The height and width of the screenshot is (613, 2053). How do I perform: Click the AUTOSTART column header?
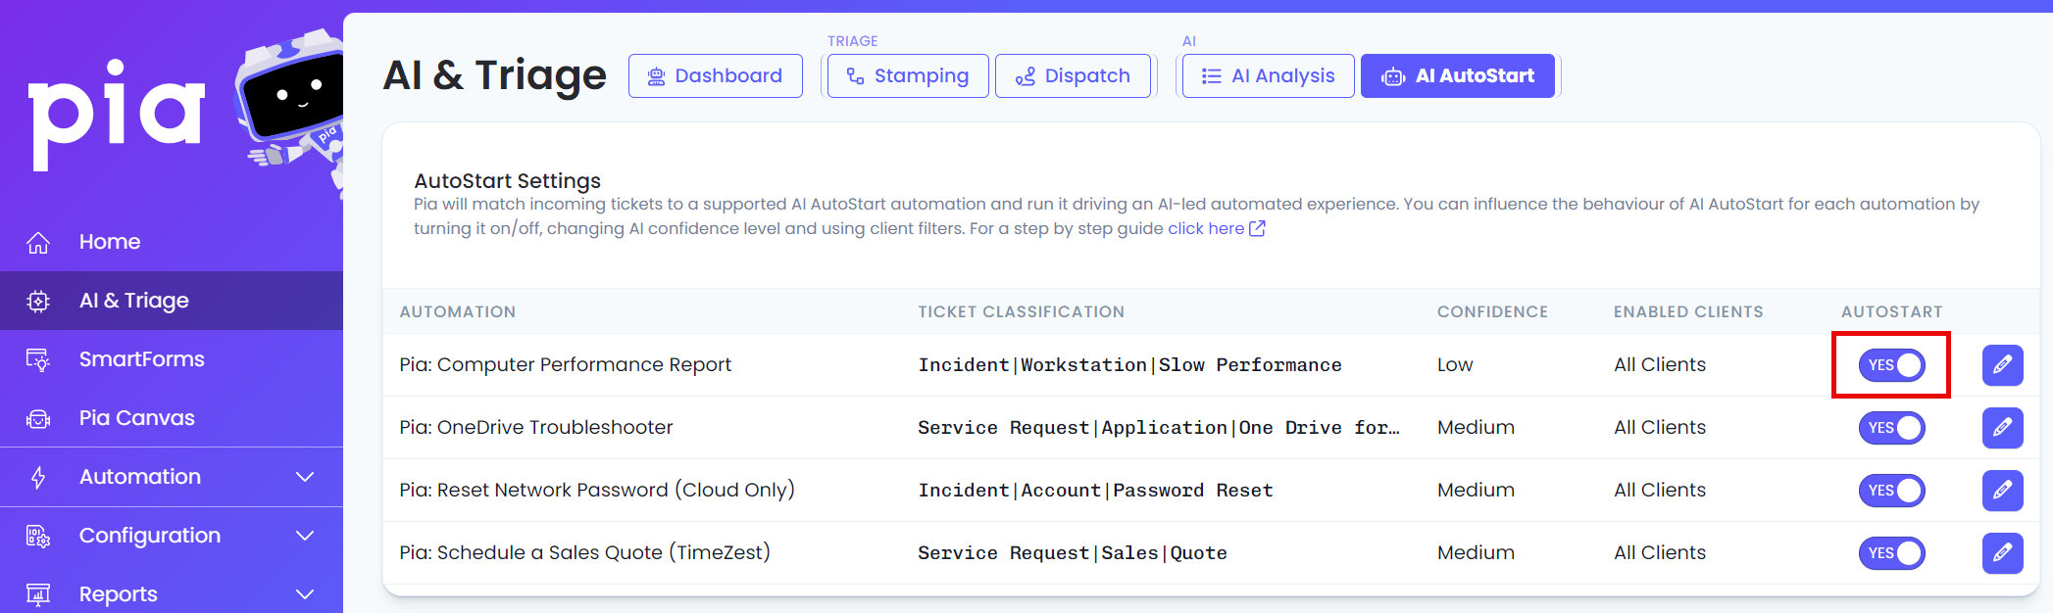tap(1892, 311)
